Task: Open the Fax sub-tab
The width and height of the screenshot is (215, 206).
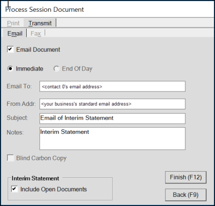Action: (36, 33)
